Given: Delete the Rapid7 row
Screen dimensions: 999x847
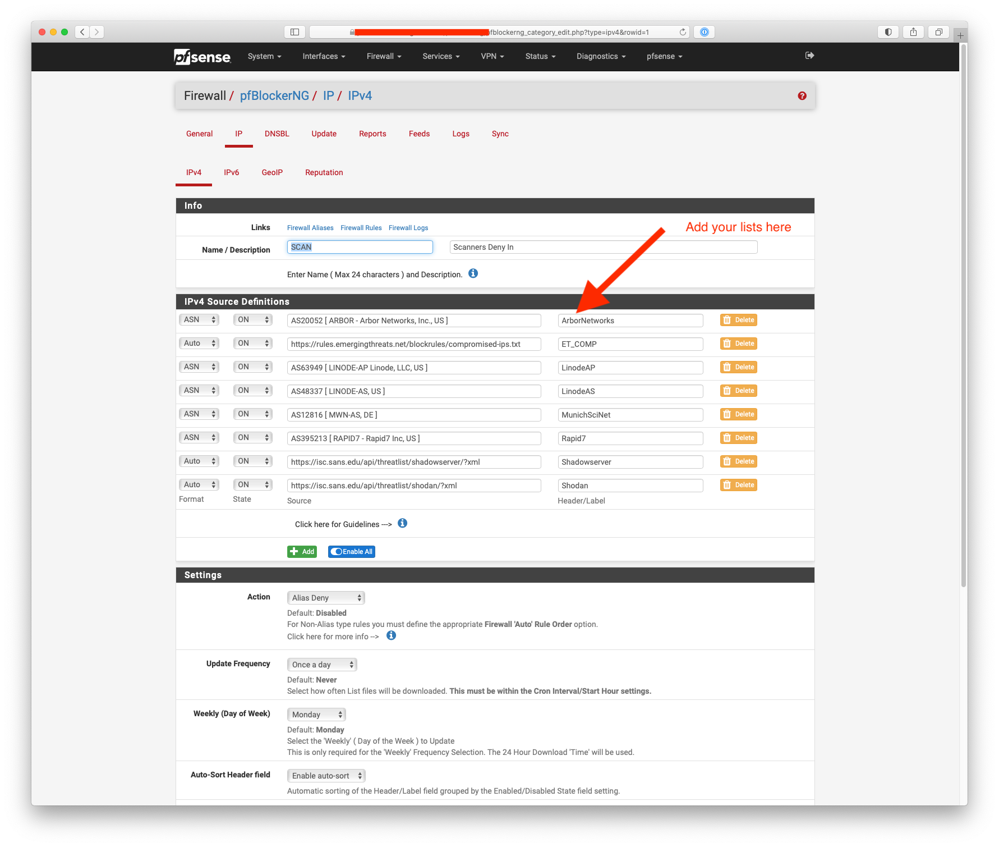Looking at the screenshot, I should pos(739,438).
